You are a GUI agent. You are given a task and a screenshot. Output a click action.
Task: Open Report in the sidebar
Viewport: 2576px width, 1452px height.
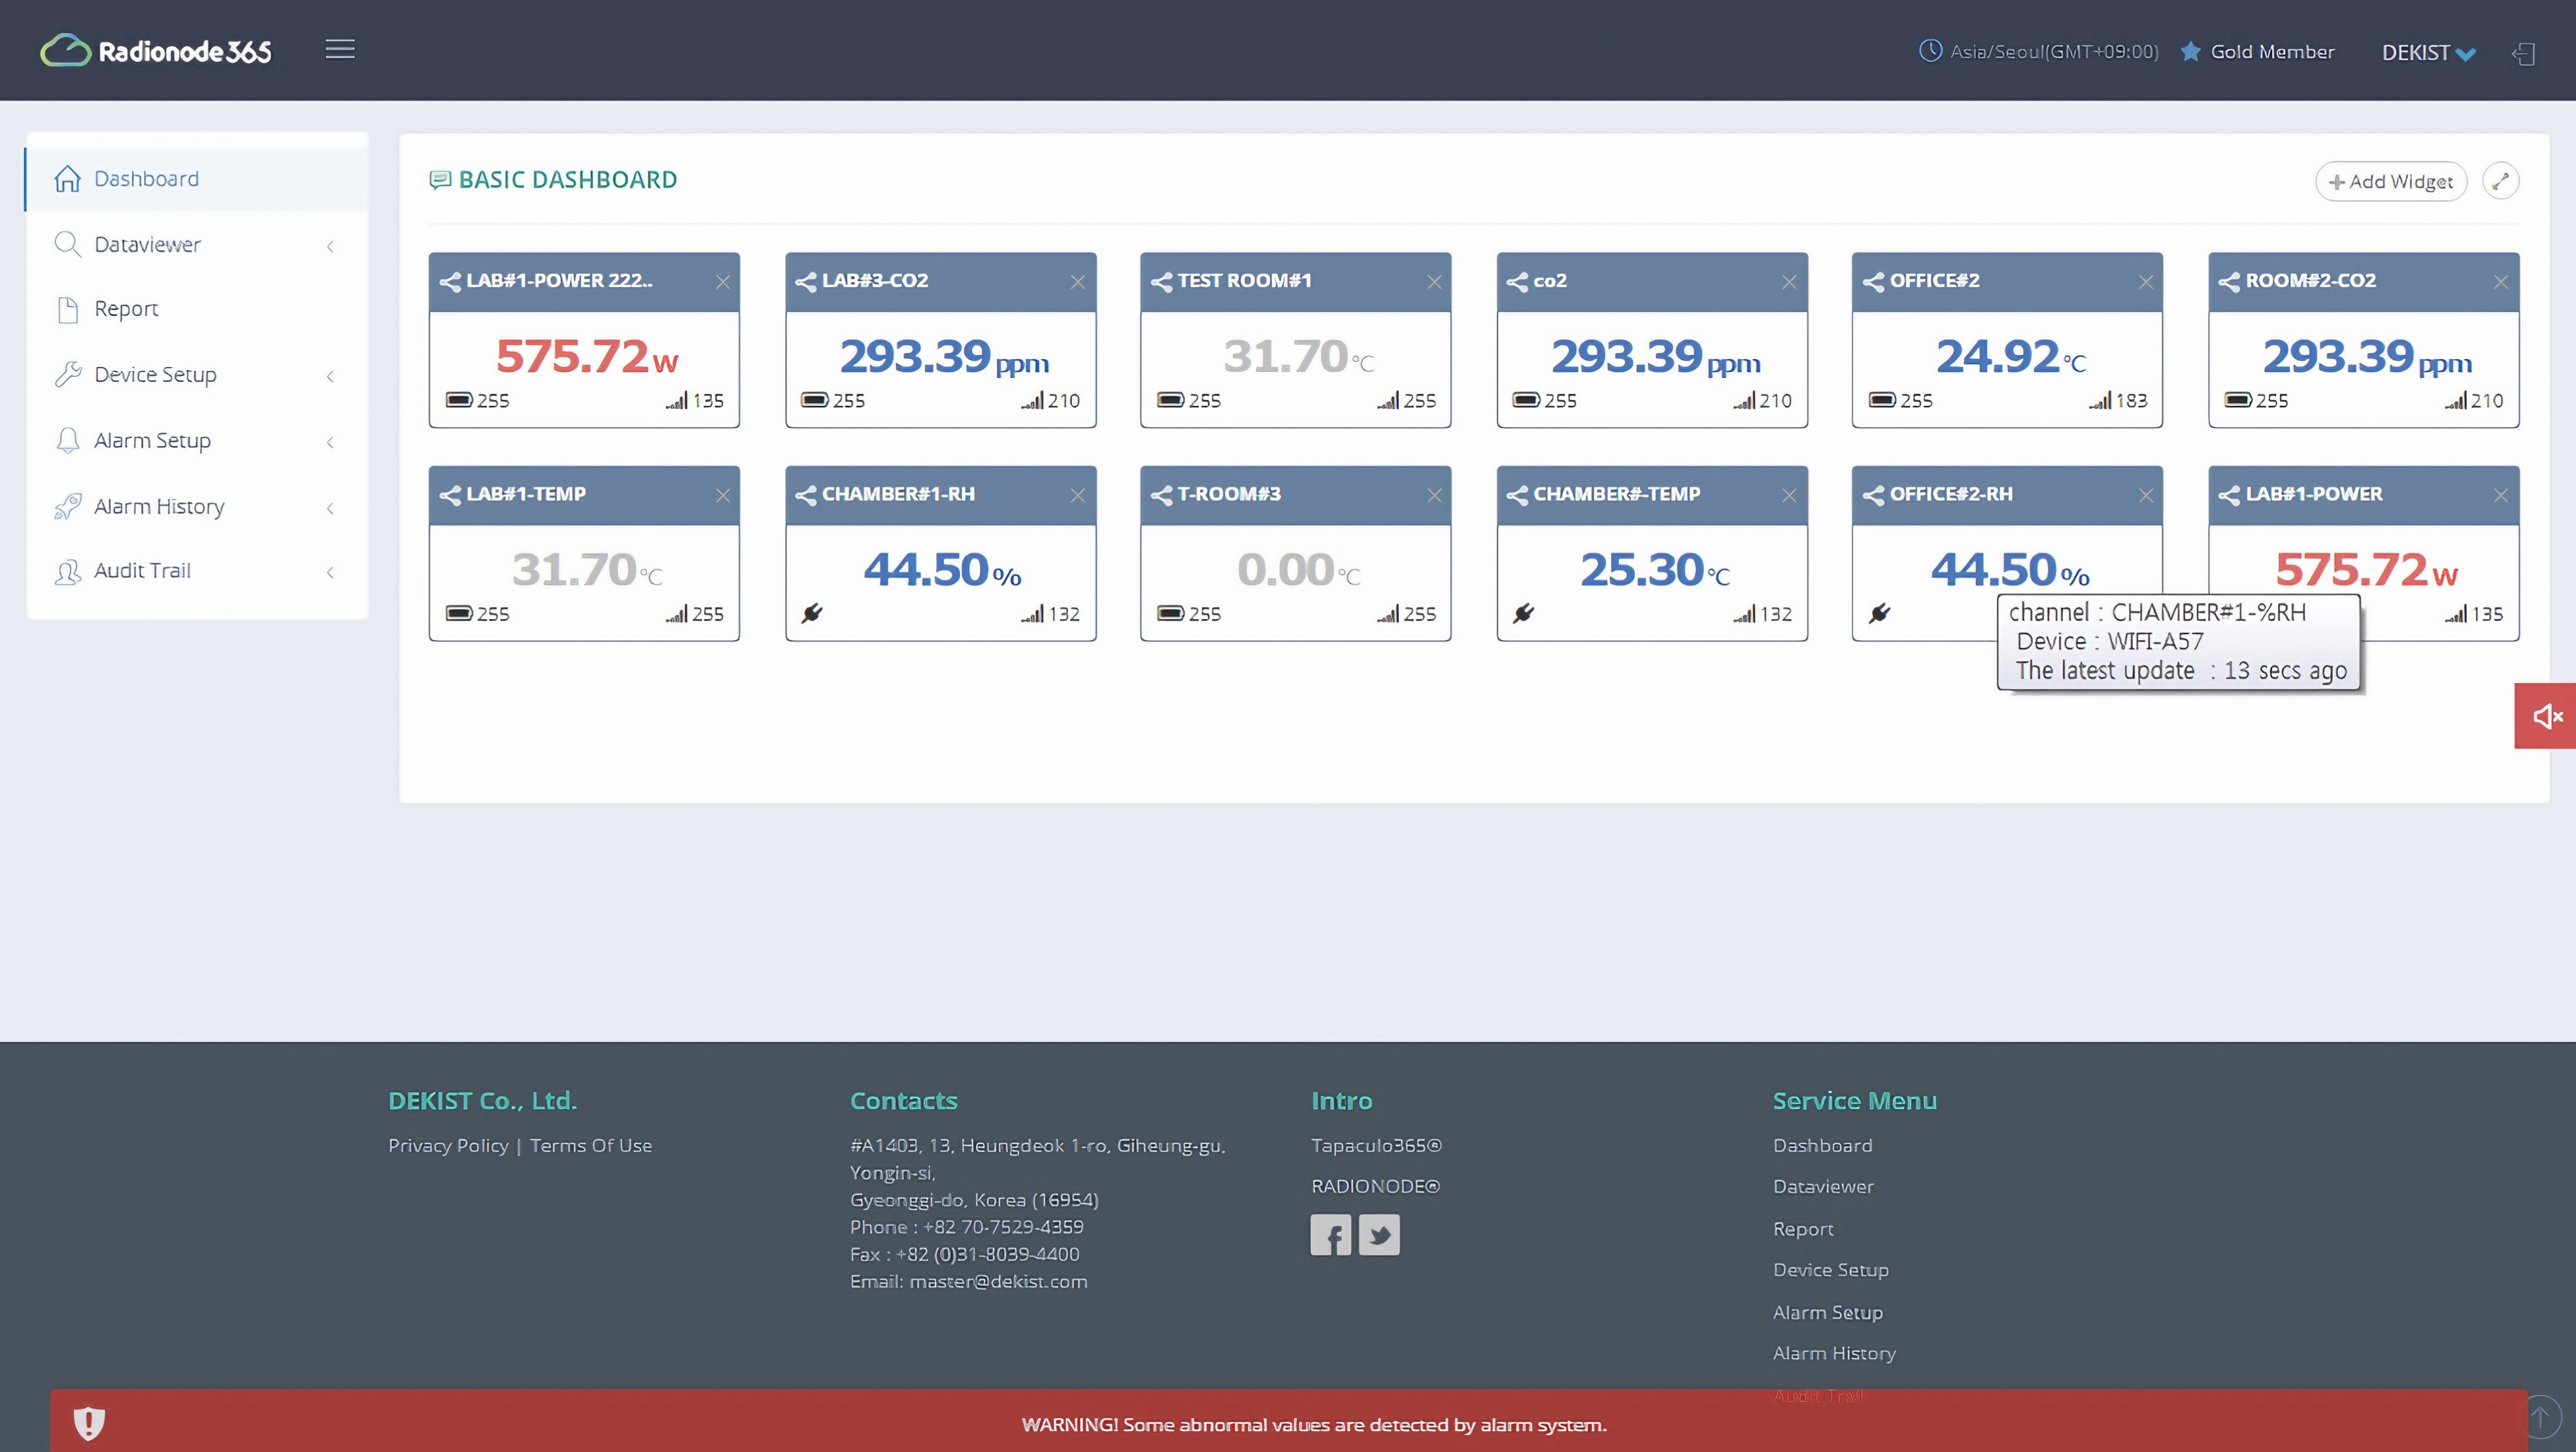click(126, 309)
